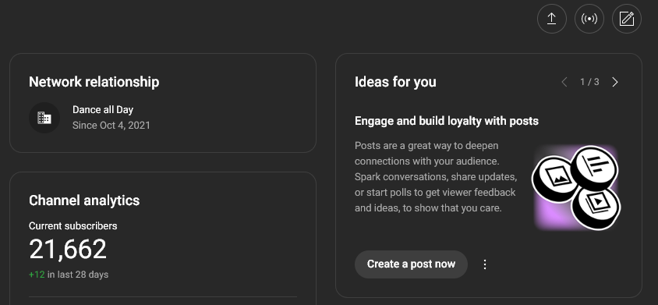Viewport: 658px width, 305px height.
Task: Click the Engage and build loyalty title
Action: (x=447, y=121)
